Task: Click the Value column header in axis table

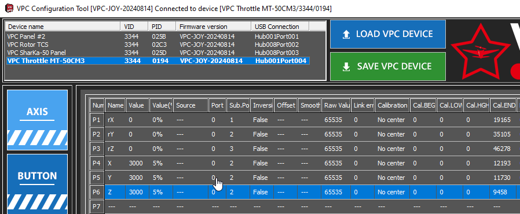Action: pos(137,105)
